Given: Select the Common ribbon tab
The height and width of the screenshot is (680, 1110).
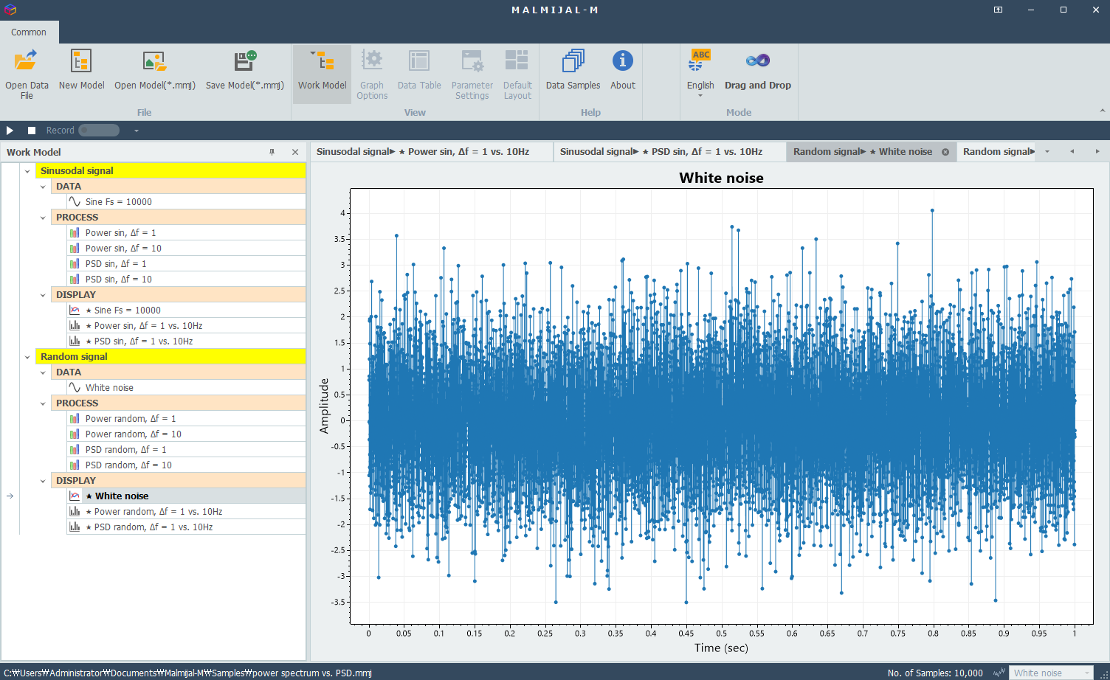Looking at the screenshot, I should click(x=29, y=32).
